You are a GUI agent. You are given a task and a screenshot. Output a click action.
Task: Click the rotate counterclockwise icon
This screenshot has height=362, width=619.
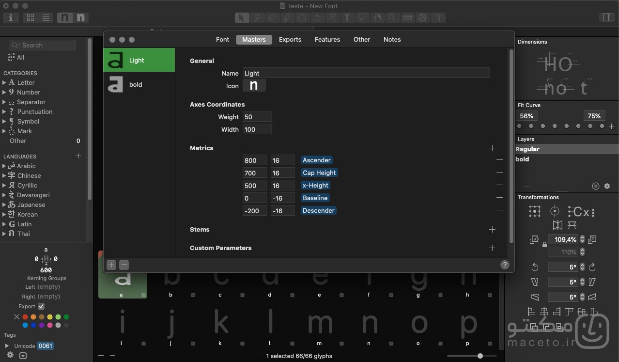click(535, 267)
